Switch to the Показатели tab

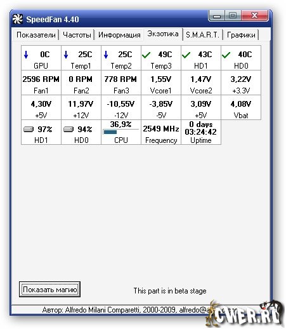pyautogui.click(x=36, y=35)
